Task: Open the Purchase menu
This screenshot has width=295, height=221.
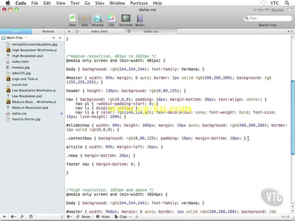Action: [x=139, y=3]
